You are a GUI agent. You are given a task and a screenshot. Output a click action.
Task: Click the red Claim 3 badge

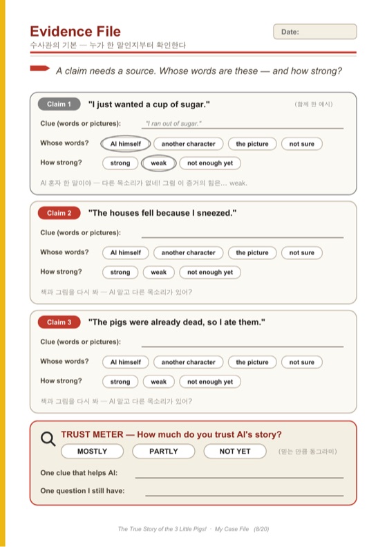[59, 322]
